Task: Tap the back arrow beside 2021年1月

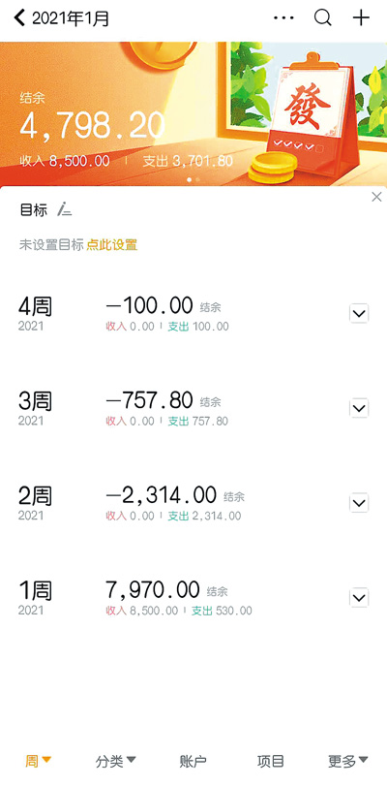Action: click(x=19, y=18)
